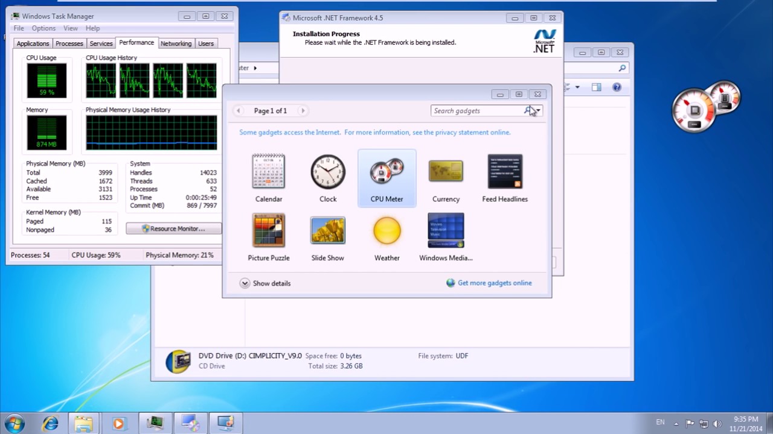The image size is (773, 434).
Task: Open Task Manager's Options menu
Action: click(x=43, y=28)
